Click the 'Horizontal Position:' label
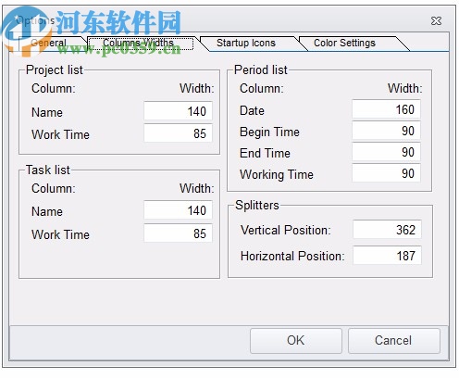This screenshot has height=378, width=459. [292, 256]
